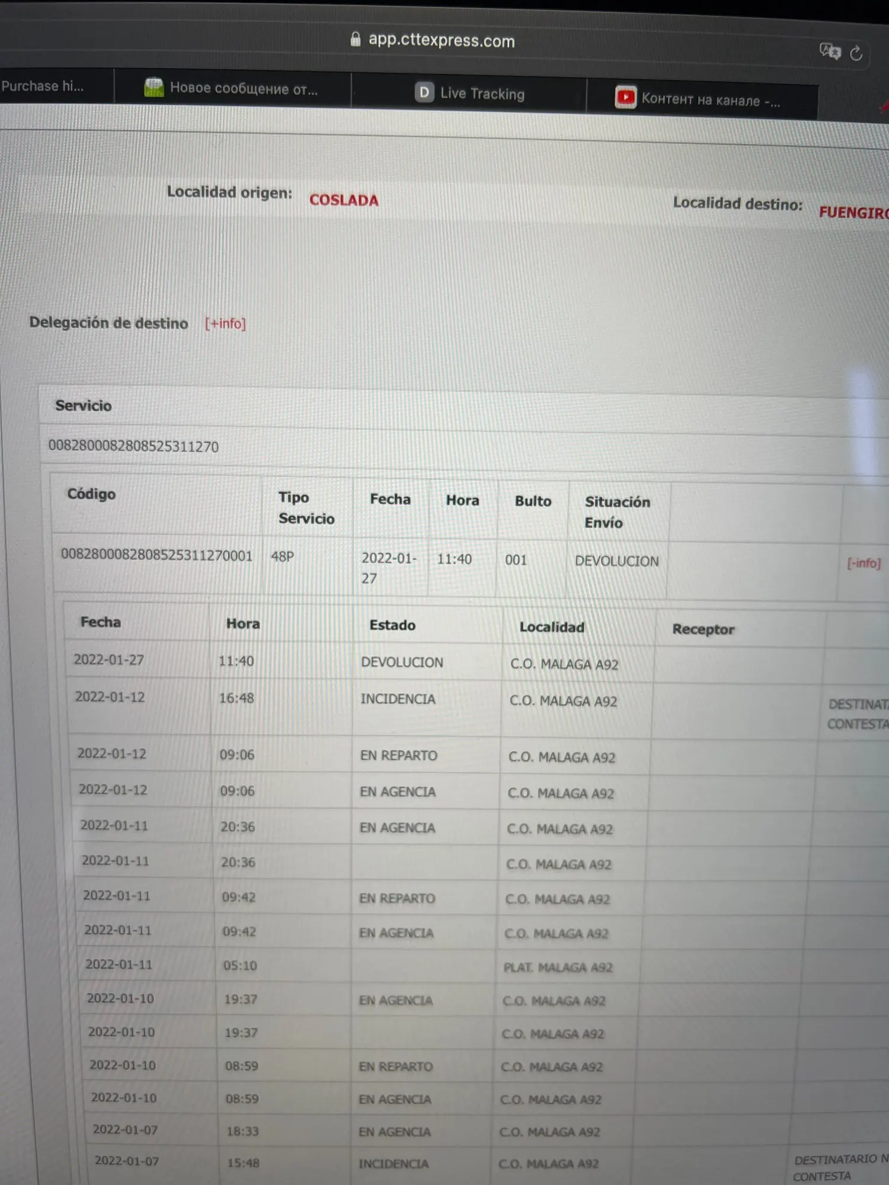The width and height of the screenshot is (889, 1185).
Task: Open the Контент на канале tab
Action: (702, 100)
